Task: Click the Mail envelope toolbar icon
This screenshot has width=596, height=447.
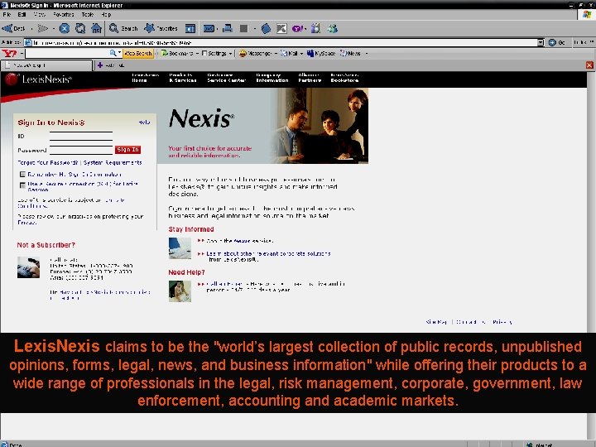Action: (209, 28)
